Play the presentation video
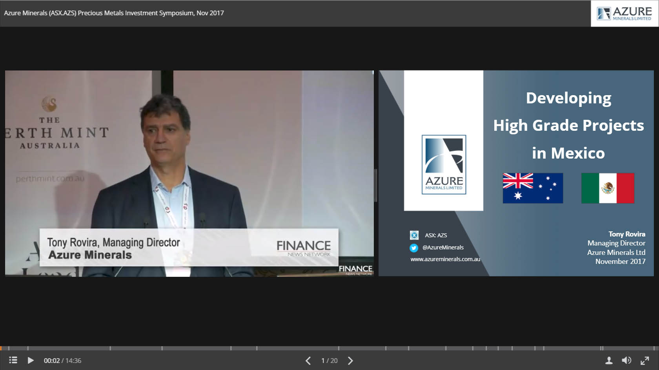659x370 pixels. tap(31, 360)
